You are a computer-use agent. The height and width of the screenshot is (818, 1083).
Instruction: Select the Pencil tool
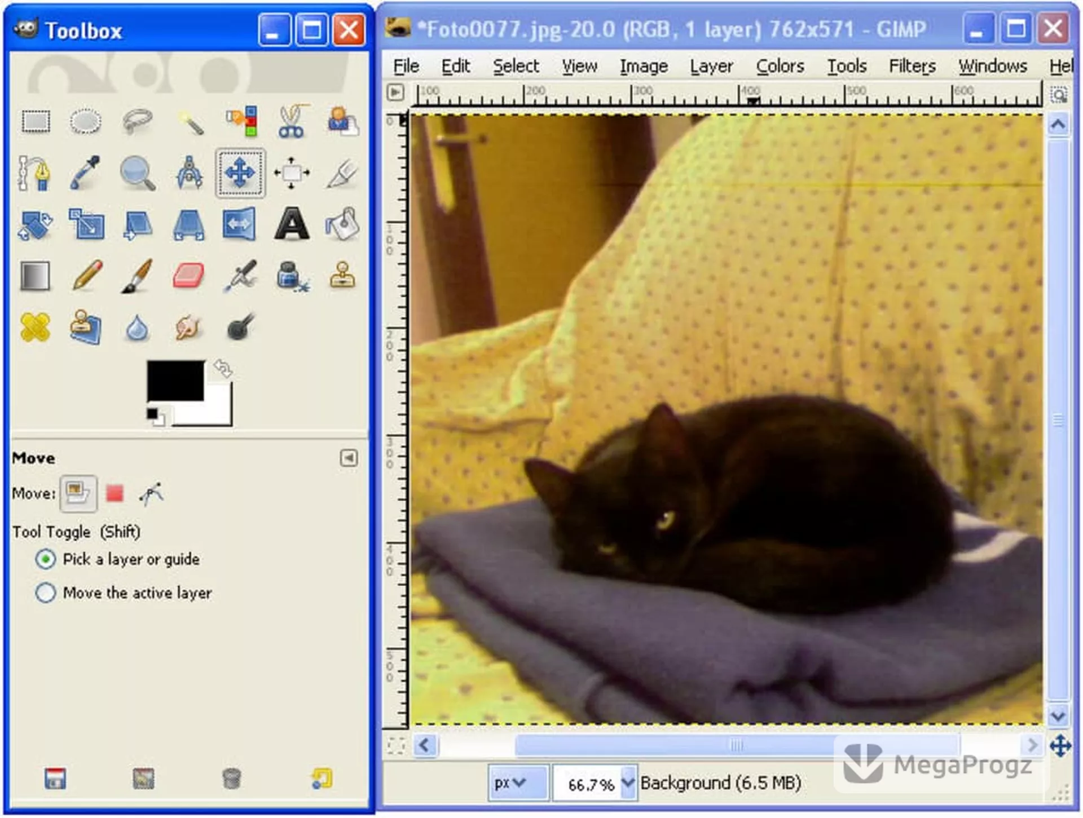tap(87, 275)
